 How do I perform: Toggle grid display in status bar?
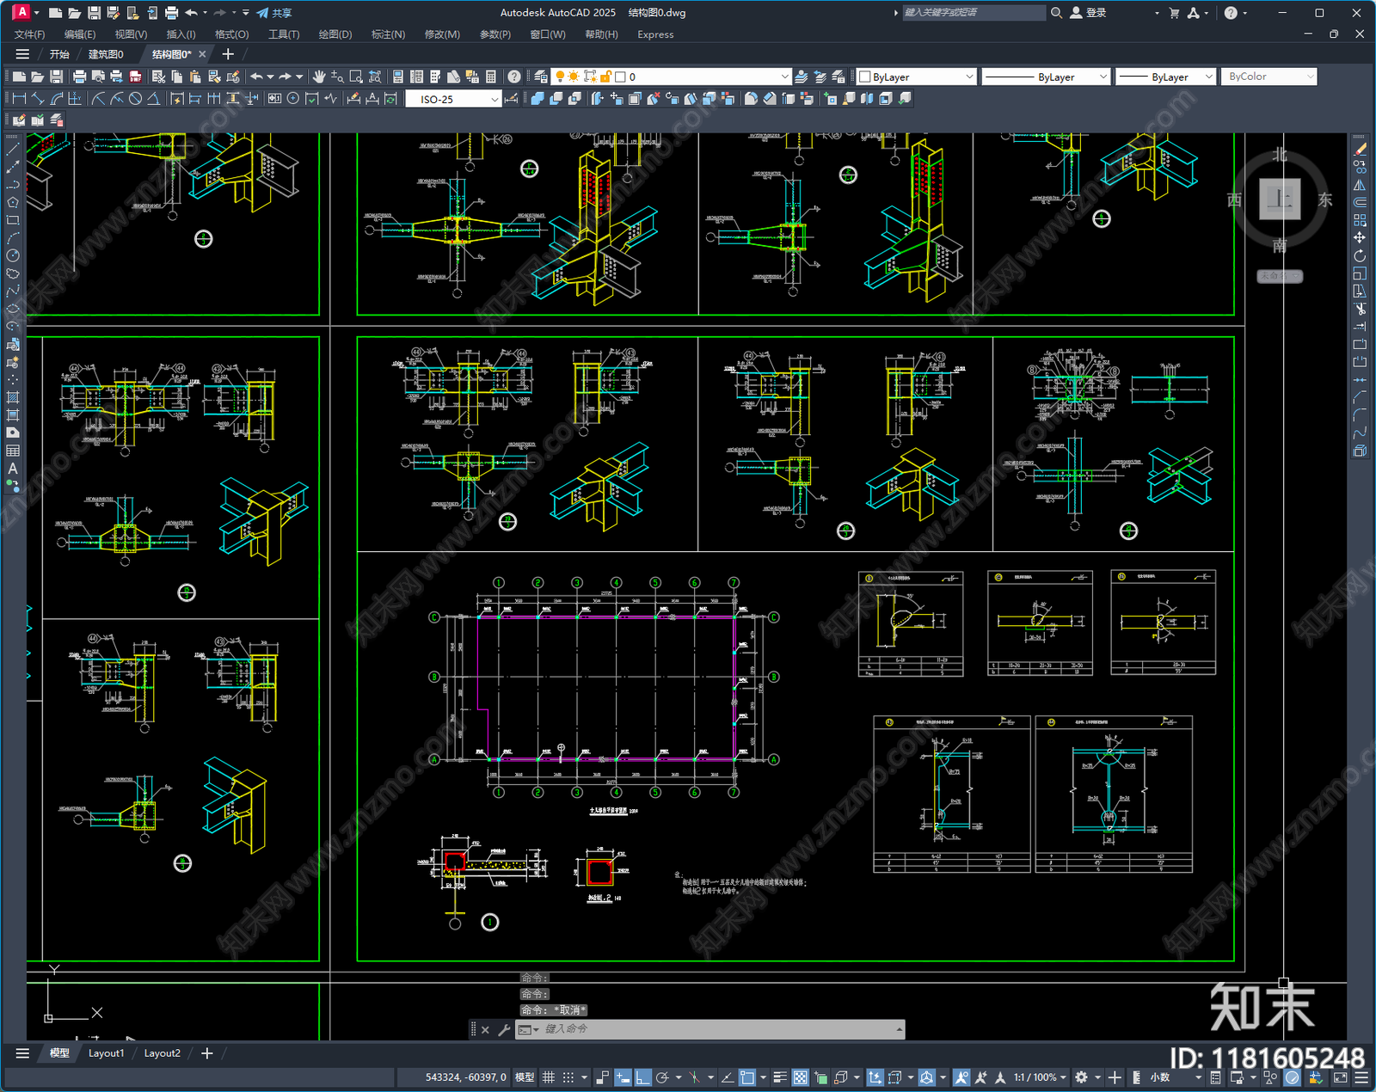[548, 1077]
